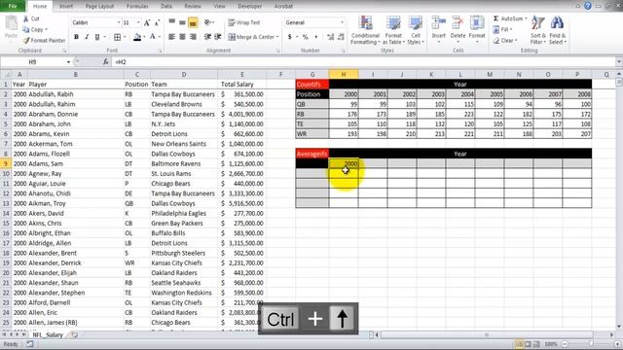Apply Percent Style format
The width and height of the screenshot is (623, 350).
click(x=305, y=37)
